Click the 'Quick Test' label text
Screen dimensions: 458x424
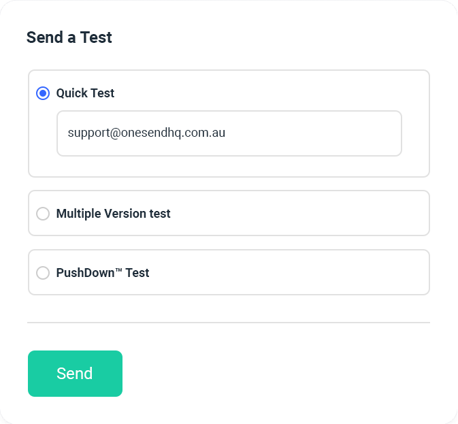[x=85, y=93]
